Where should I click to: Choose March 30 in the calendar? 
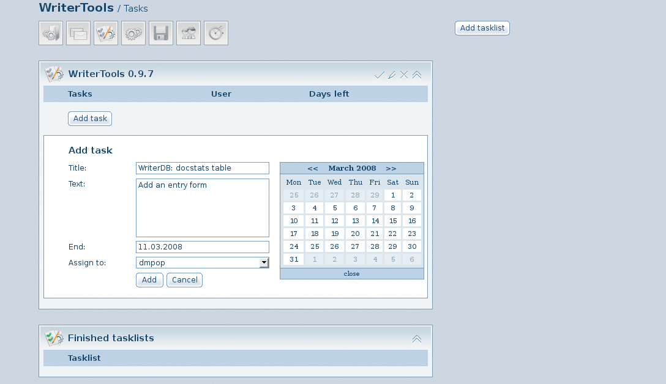[x=411, y=246]
